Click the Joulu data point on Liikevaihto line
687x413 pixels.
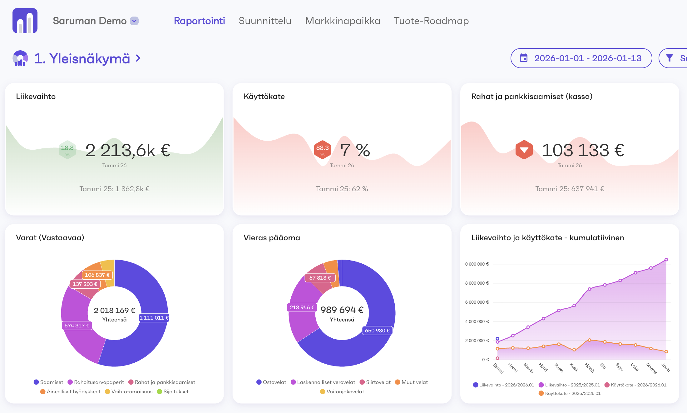[x=666, y=260]
